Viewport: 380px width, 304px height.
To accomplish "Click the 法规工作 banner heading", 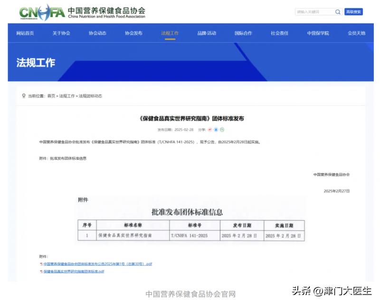I will pos(36,63).
